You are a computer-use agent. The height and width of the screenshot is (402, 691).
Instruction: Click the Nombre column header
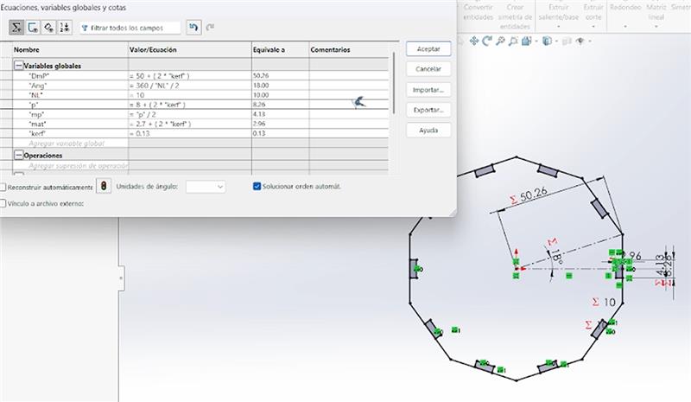click(71, 50)
